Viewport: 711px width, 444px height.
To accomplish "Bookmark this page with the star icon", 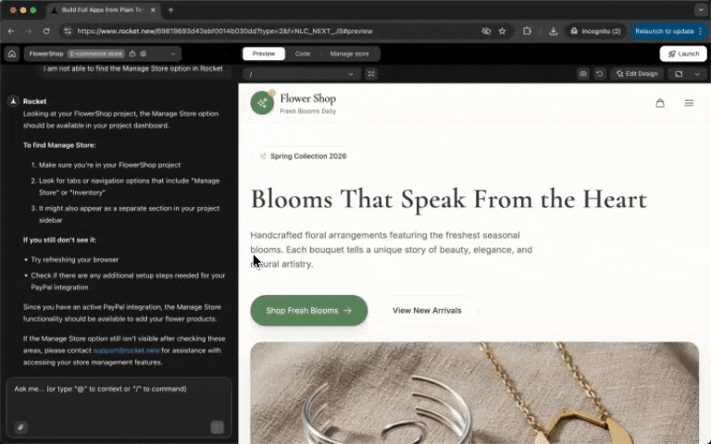I will coord(502,31).
